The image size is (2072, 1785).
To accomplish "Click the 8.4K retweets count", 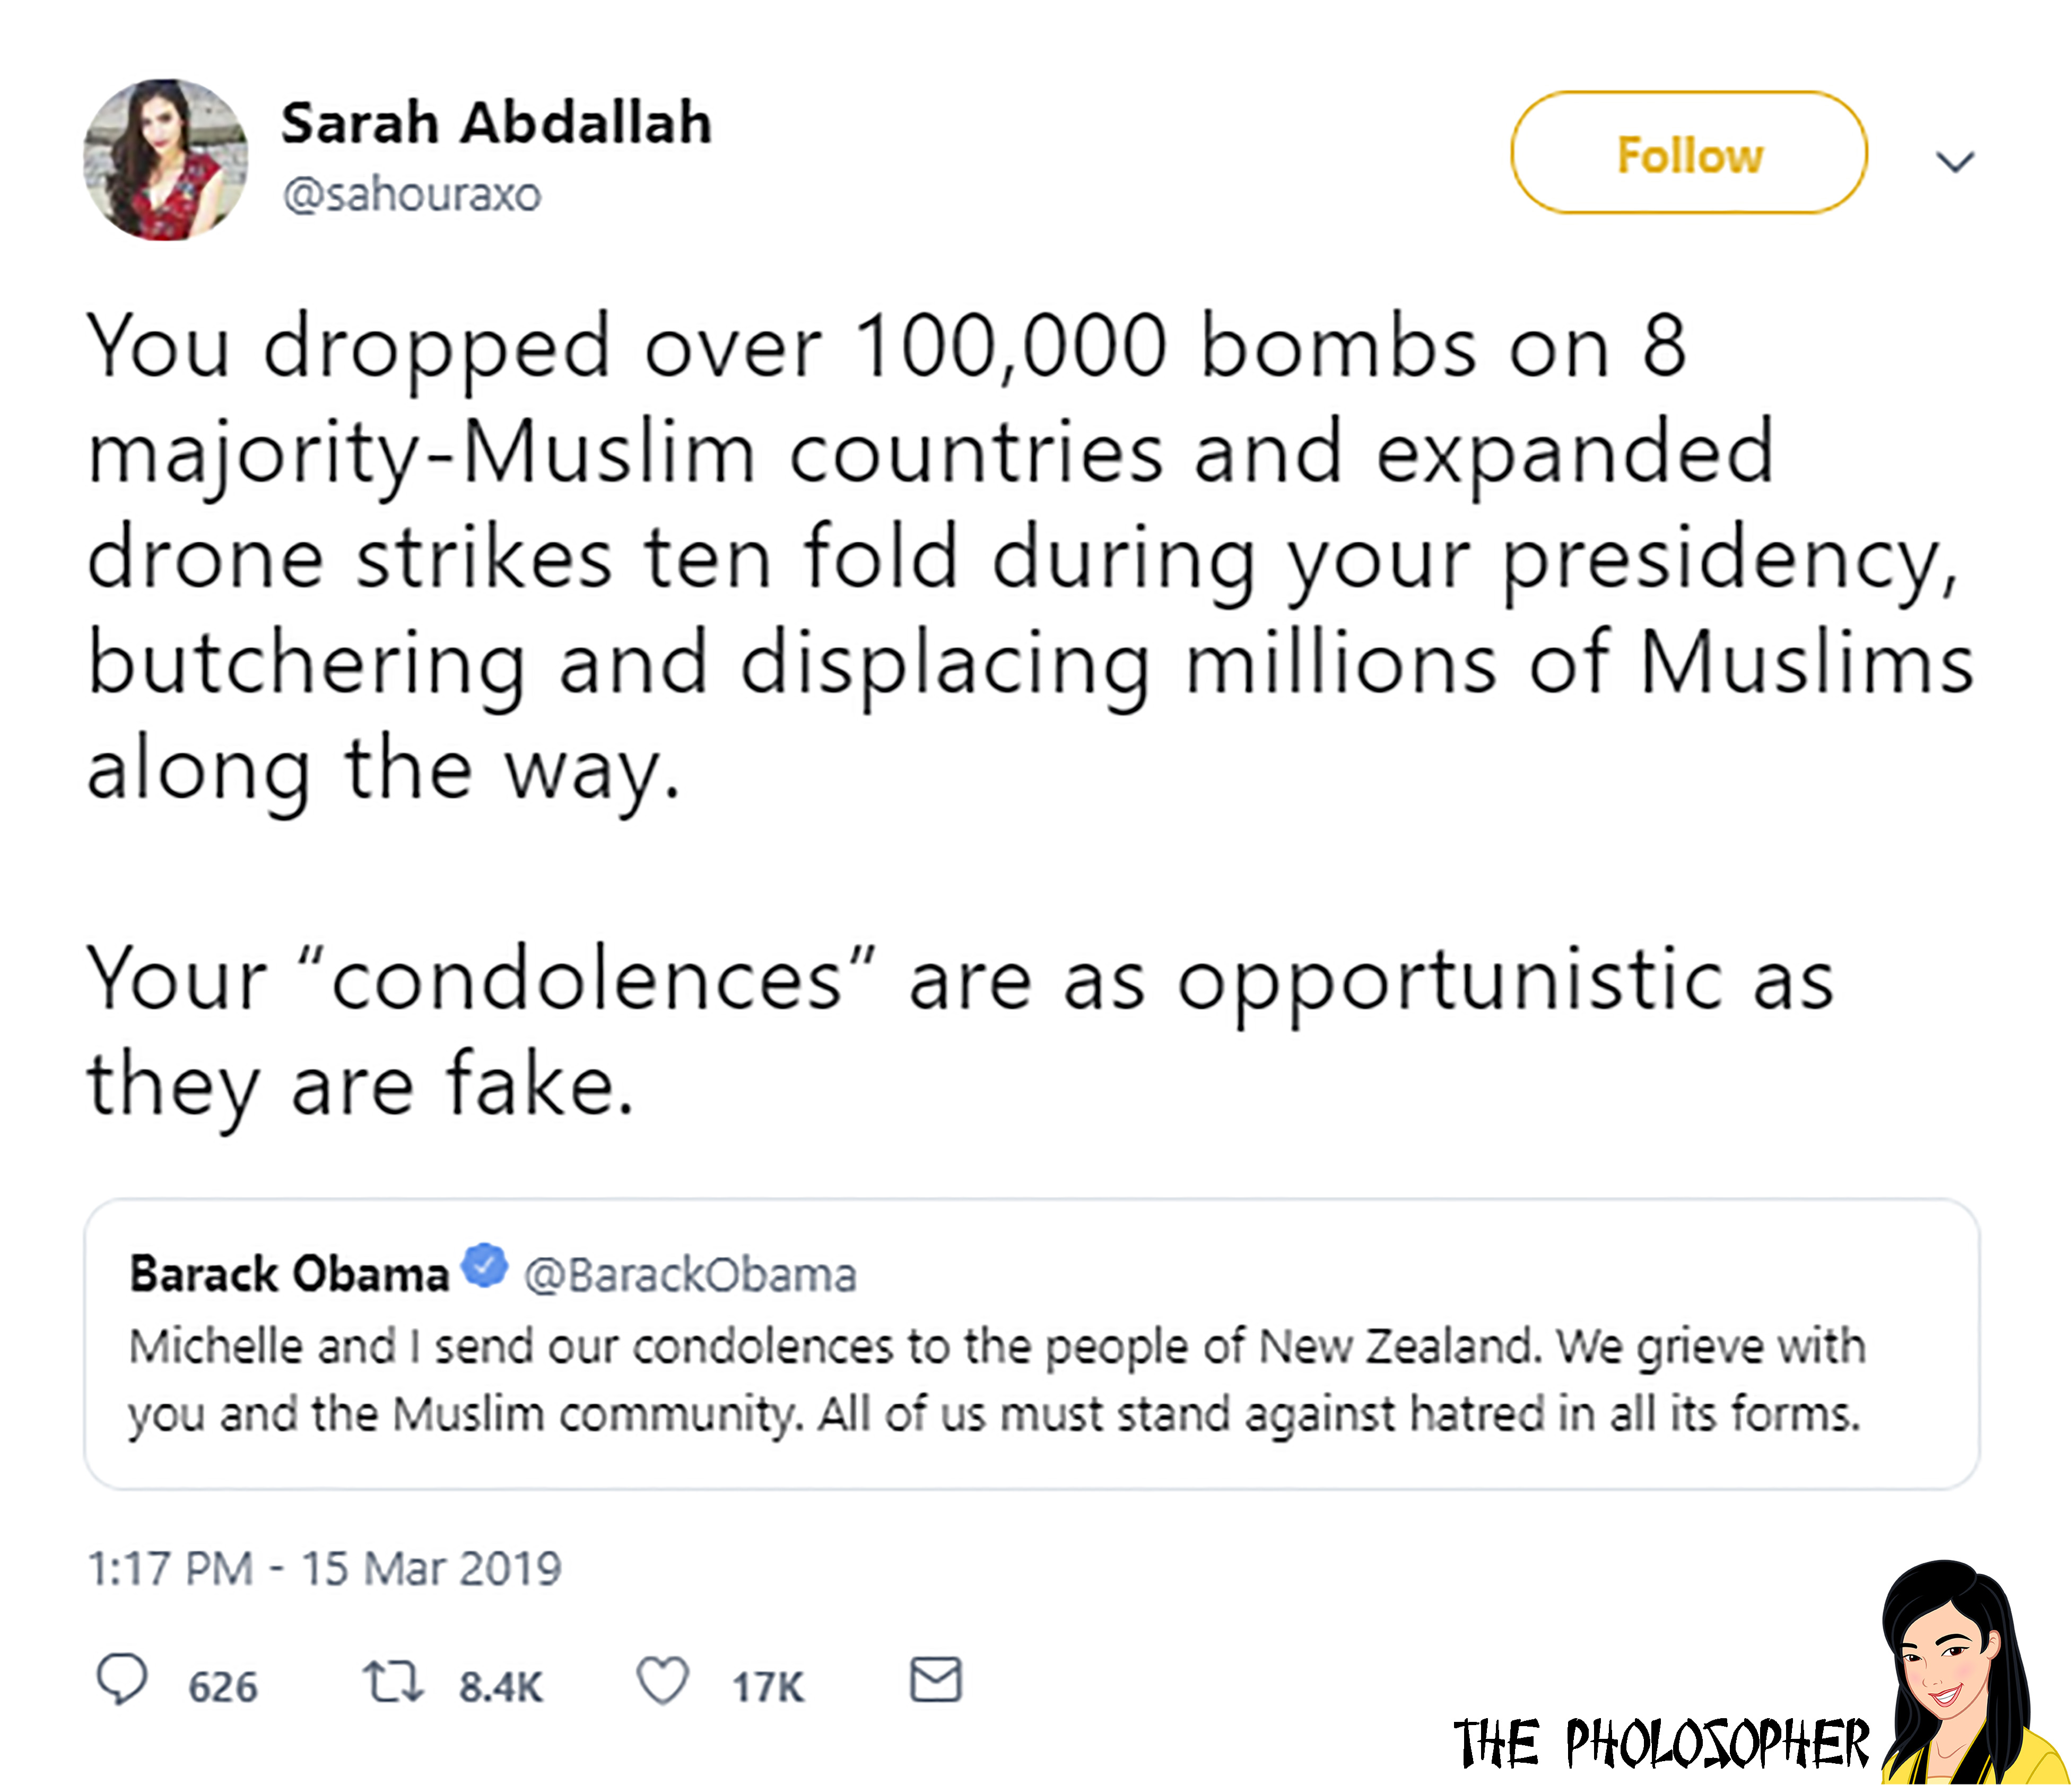I will [x=500, y=1687].
